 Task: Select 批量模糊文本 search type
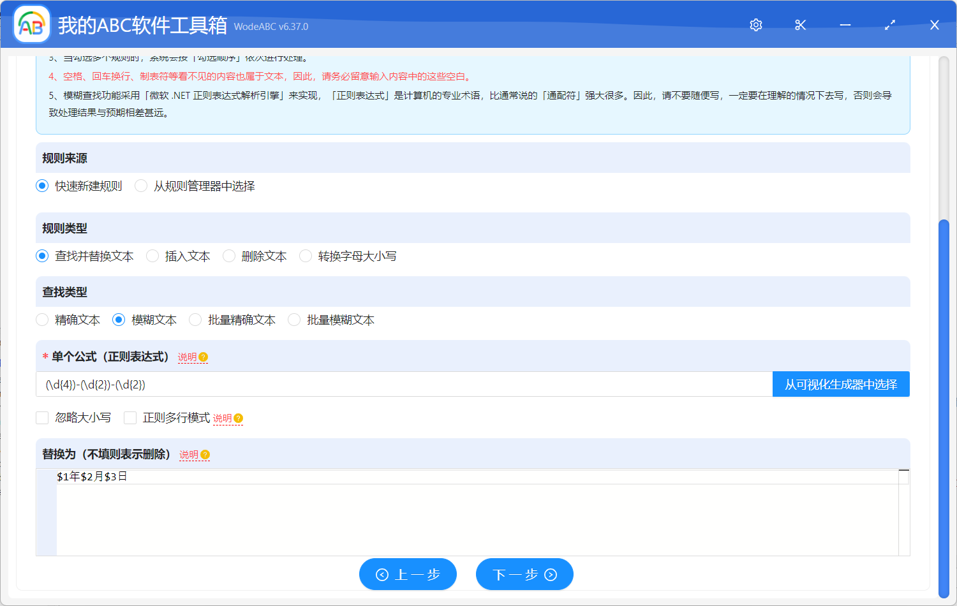(x=295, y=320)
